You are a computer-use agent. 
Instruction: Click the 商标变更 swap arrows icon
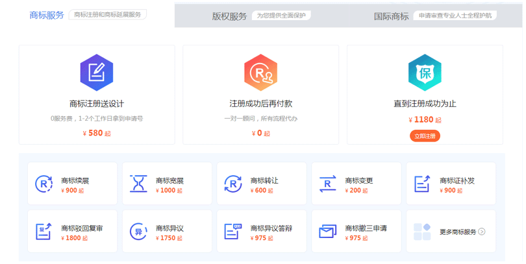pos(328,184)
